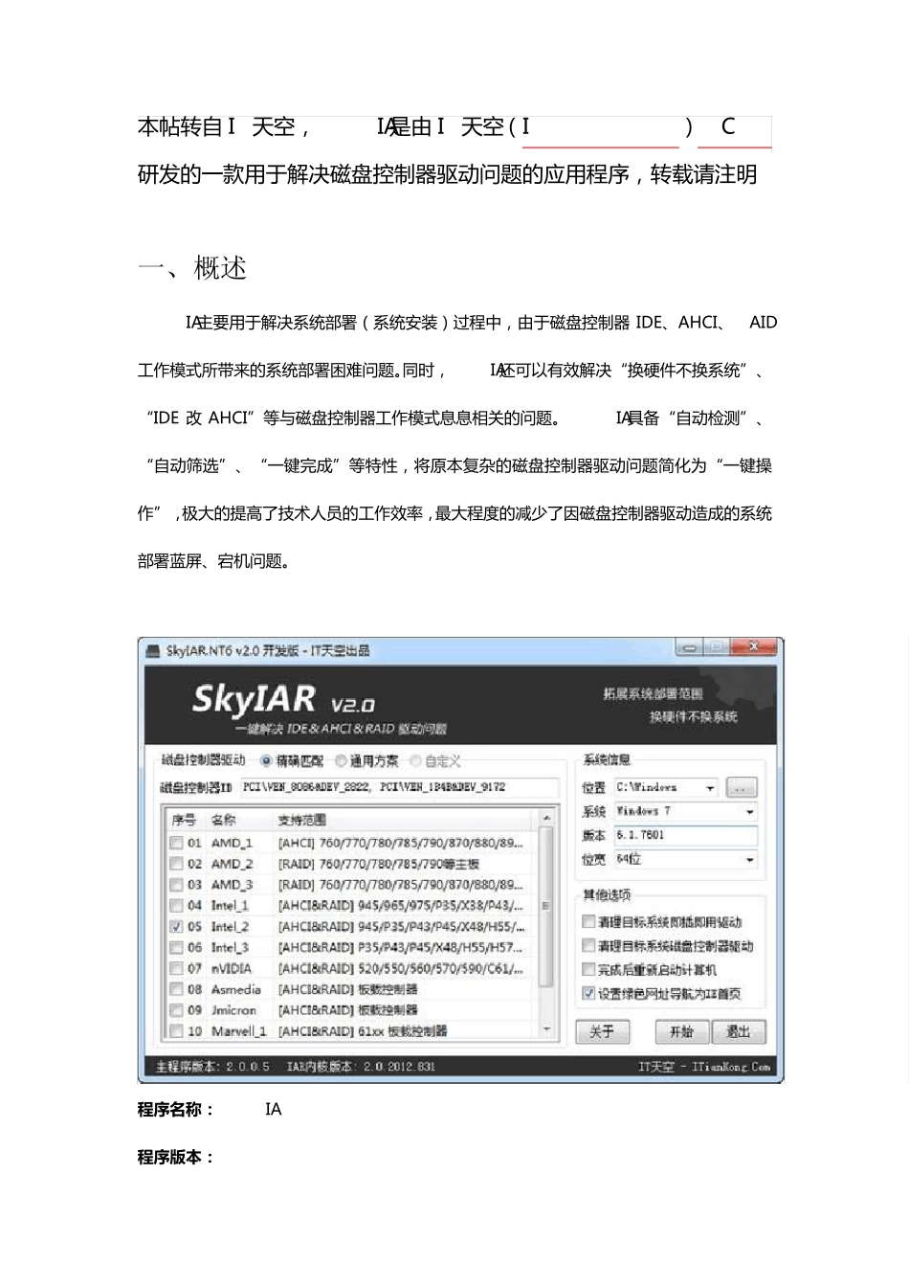Click the 退出 button

click(739, 1032)
